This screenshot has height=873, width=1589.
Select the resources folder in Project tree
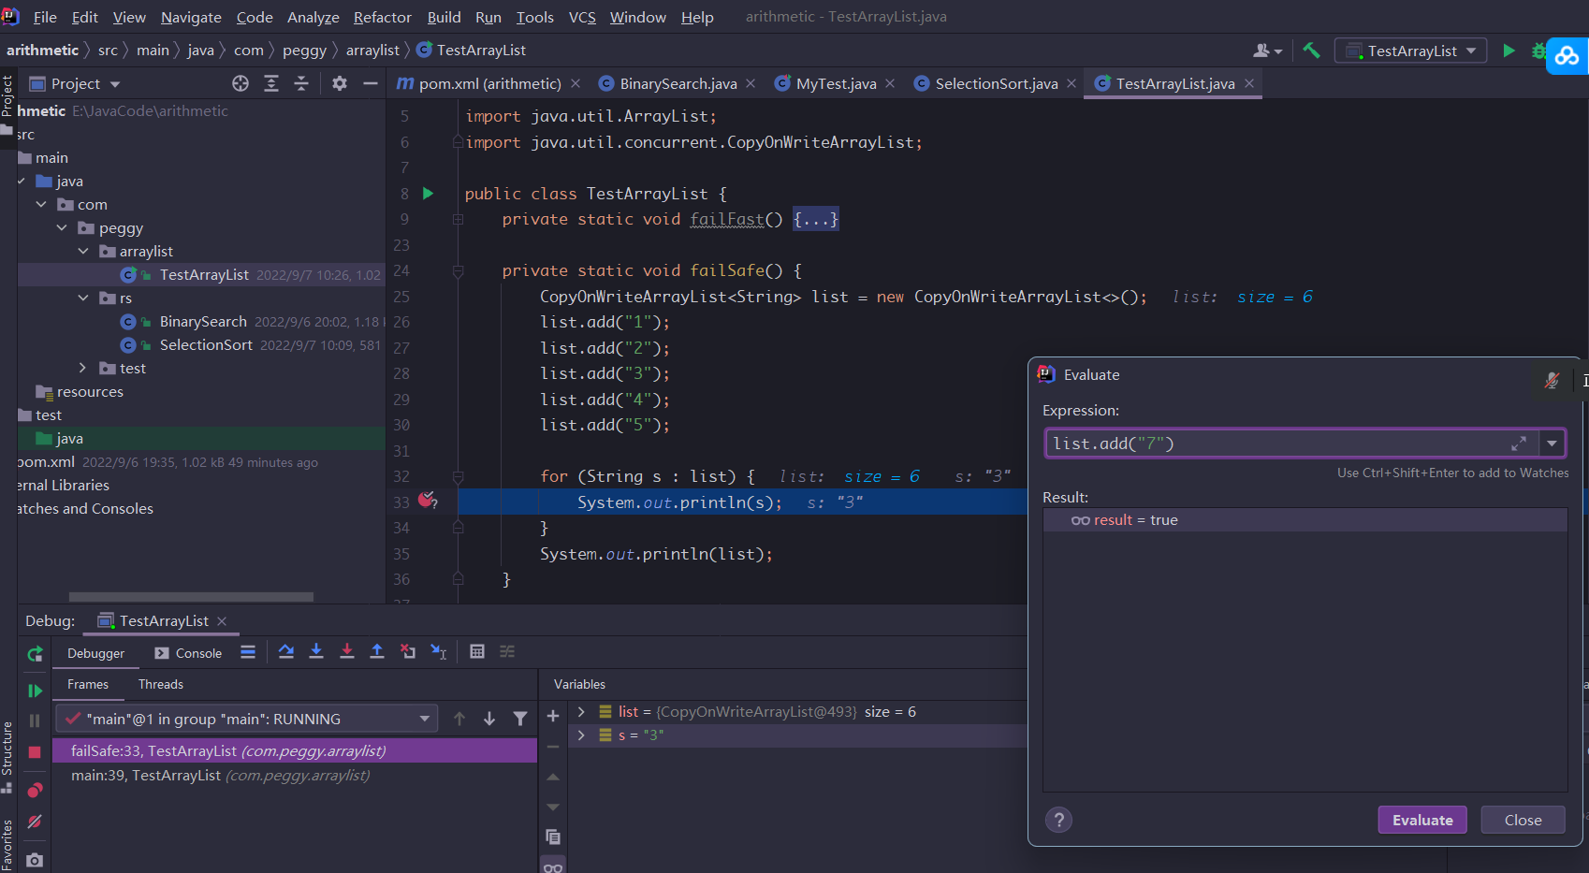[x=89, y=391]
